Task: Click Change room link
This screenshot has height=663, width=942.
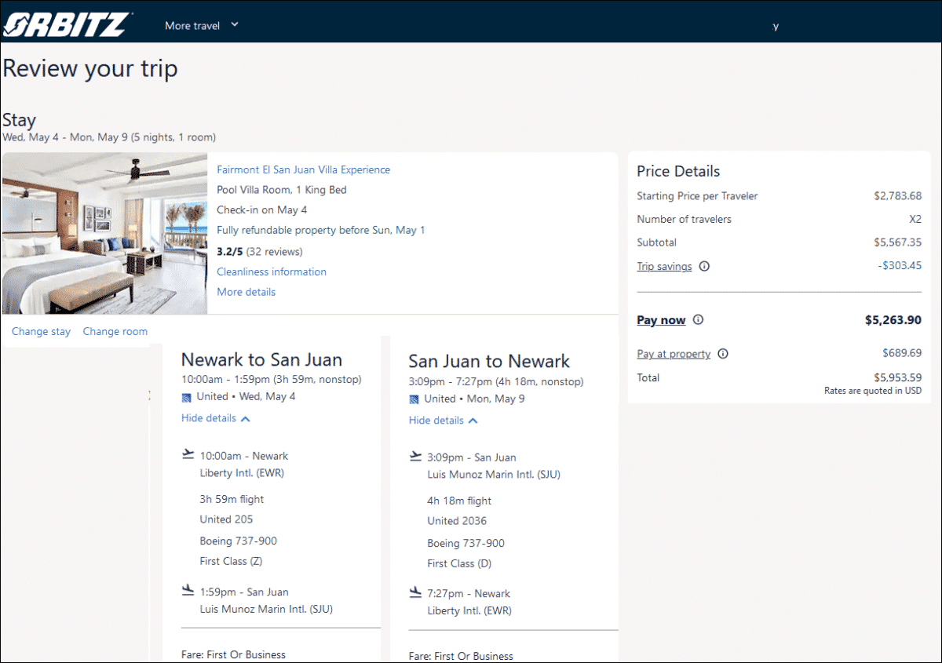Action: (115, 331)
